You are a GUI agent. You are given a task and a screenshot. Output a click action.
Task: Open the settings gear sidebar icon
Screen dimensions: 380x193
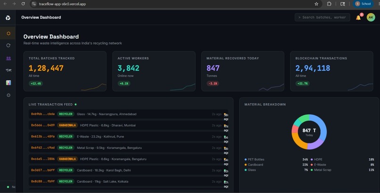point(8,95)
